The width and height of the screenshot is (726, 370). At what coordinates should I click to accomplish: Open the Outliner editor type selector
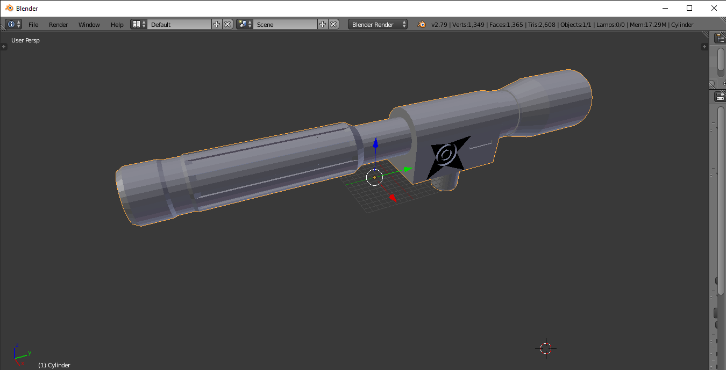tap(720, 38)
